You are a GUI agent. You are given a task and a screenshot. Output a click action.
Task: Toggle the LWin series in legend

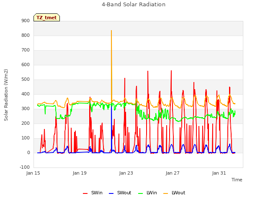tap(147, 193)
